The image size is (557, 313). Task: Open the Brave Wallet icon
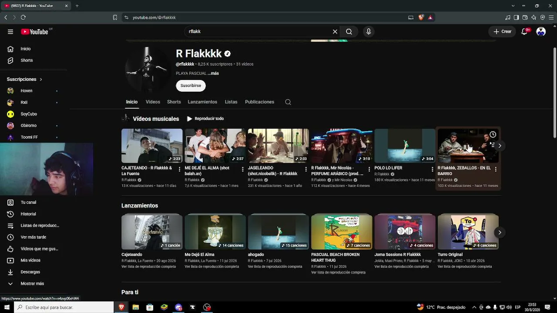[x=525, y=17]
